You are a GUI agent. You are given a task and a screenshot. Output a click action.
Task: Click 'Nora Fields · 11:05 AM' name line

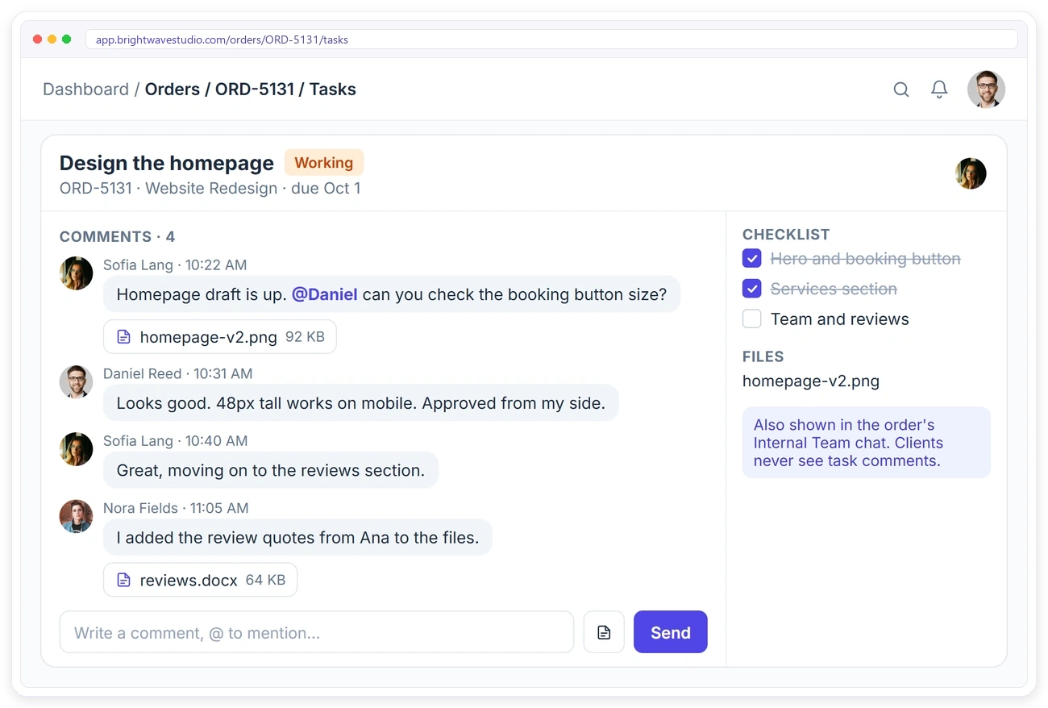[x=176, y=508]
